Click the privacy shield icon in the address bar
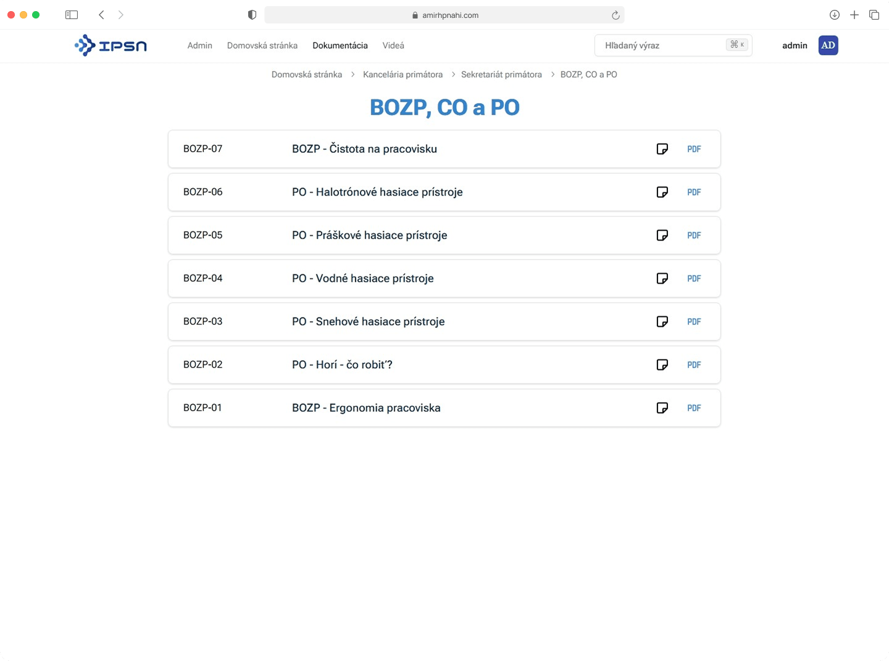The image size is (889, 661). coord(252,14)
